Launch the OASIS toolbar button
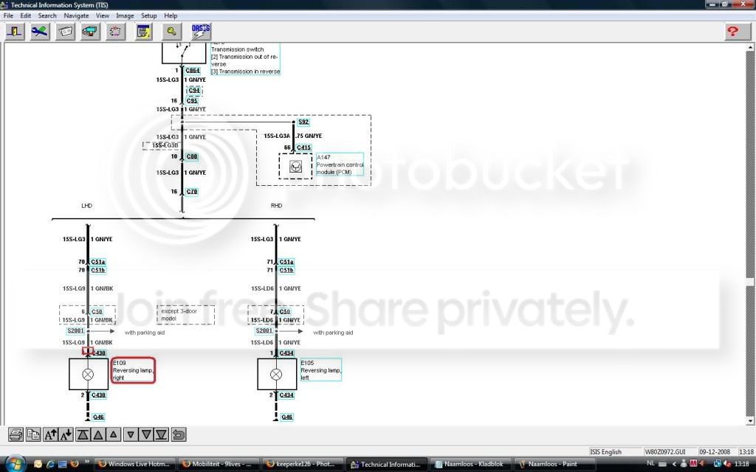Viewport: 756px width, 472px height. coord(201,32)
